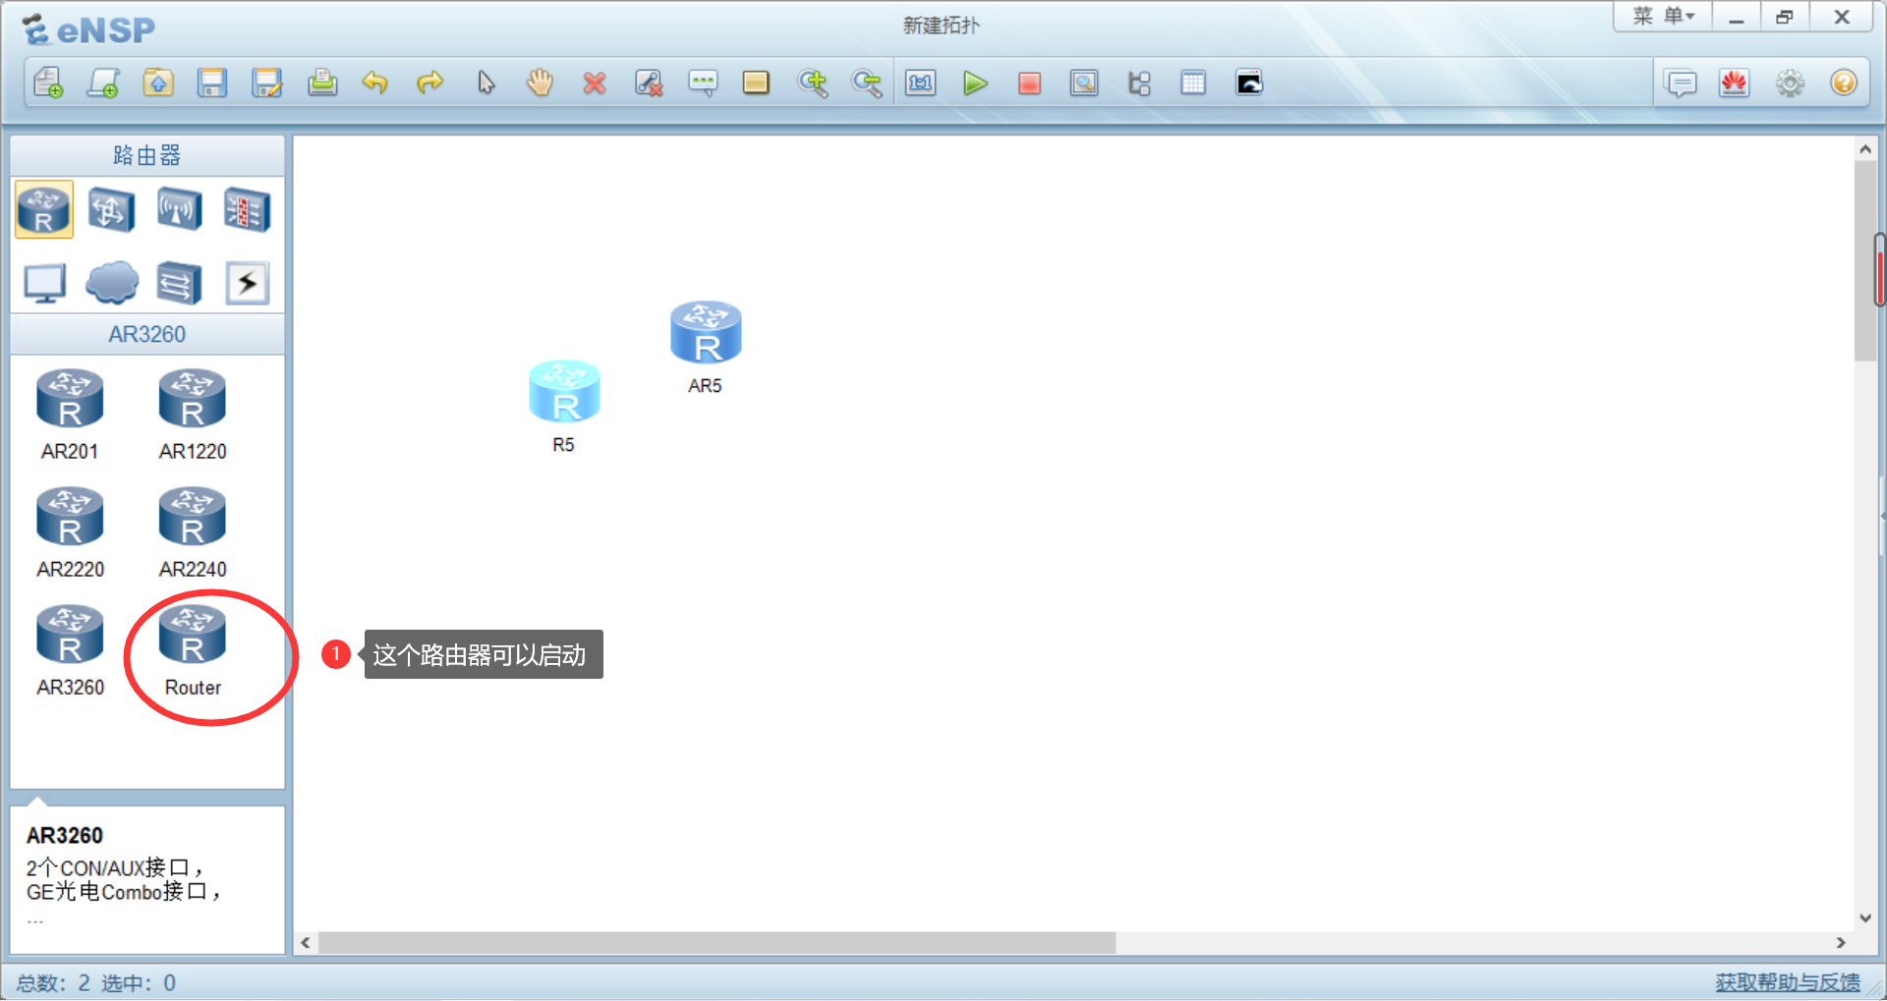This screenshot has width=1887, height=1001.
Task: Save the current topology
Action: coord(212,83)
